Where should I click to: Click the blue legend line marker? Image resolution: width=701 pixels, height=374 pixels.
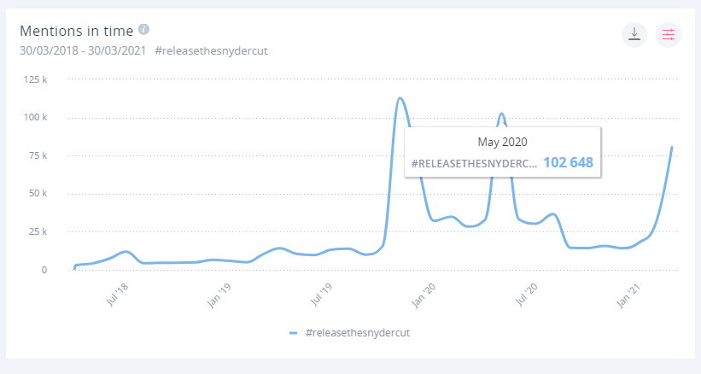[293, 332]
